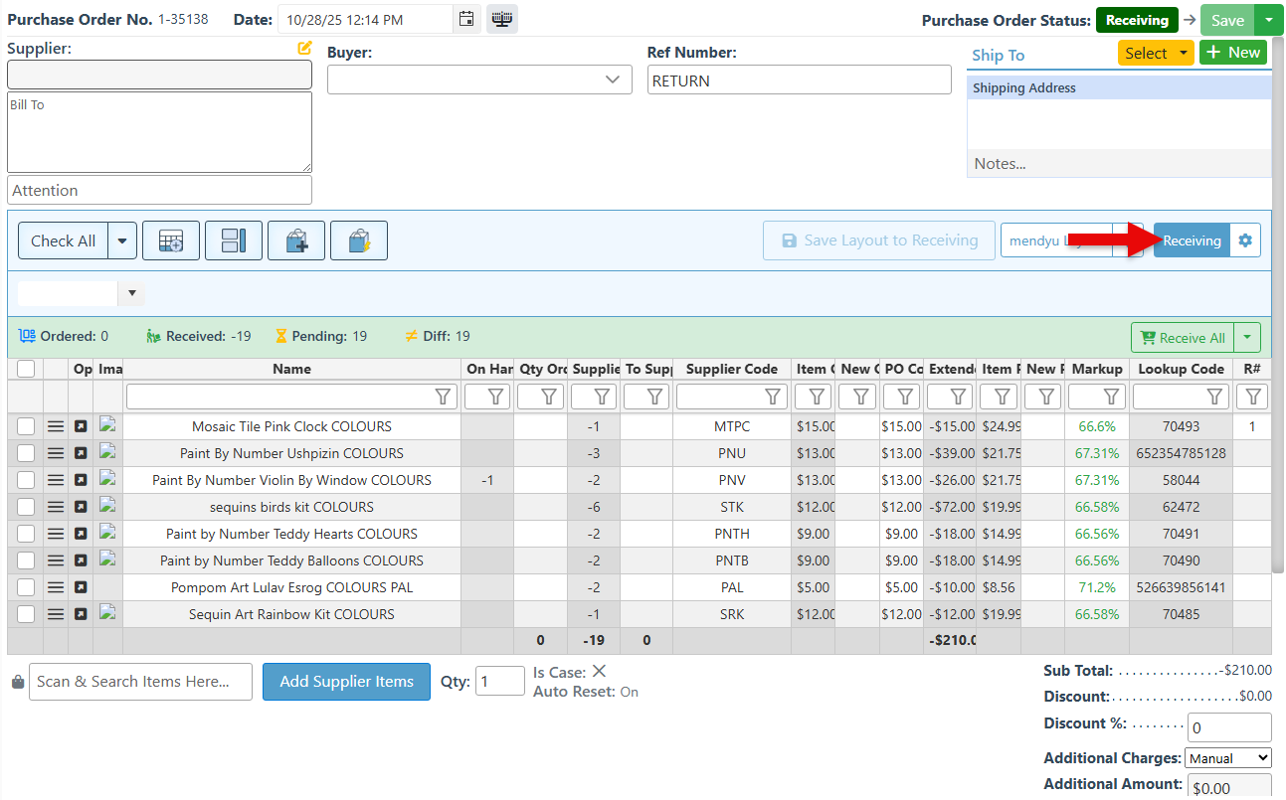Image resolution: width=1286 pixels, height=800 pixels.
Task: Open the yellow Select ship-to dropdown
Action: 1155,53
